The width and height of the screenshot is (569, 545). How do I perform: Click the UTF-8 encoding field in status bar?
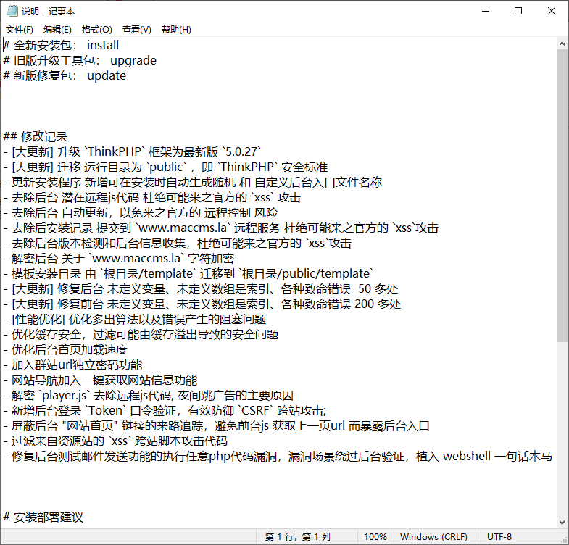point(499,537)
